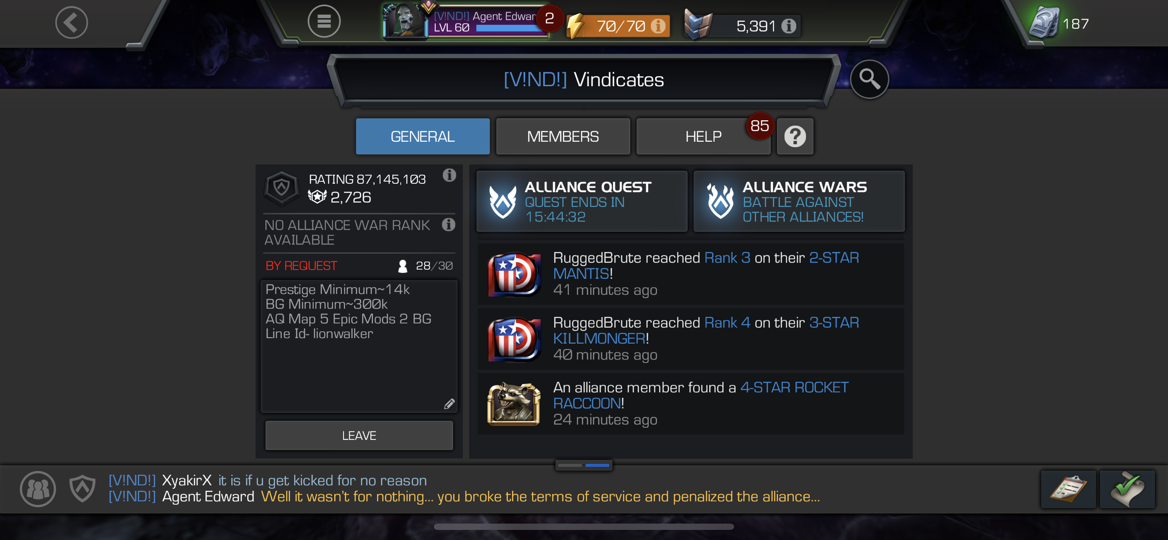Leave the alliance with LEAVE button
The height and width of the screenshot is (540, 1168).
click(359, 435)
